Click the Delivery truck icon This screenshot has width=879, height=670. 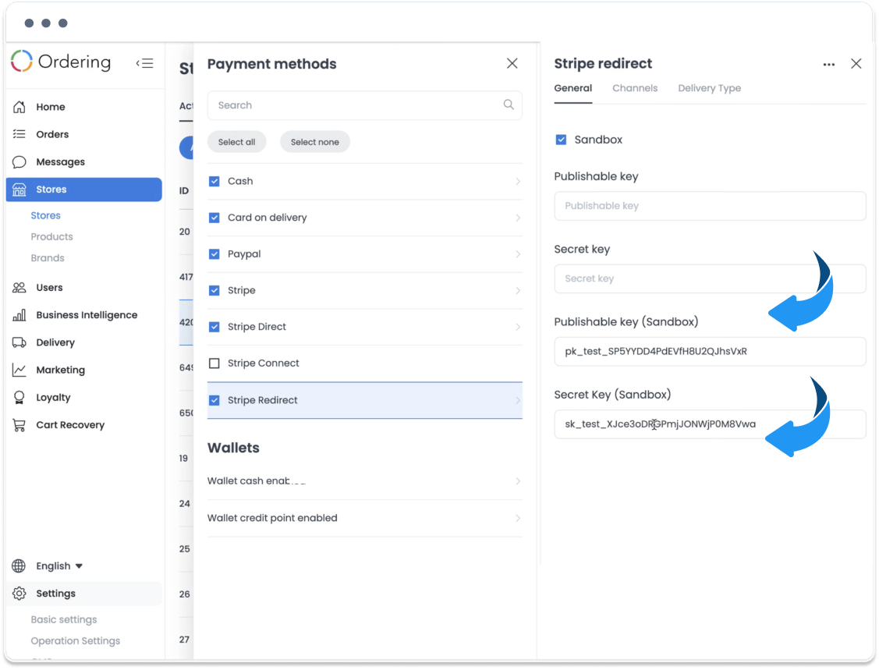click(x=19, y=342)
